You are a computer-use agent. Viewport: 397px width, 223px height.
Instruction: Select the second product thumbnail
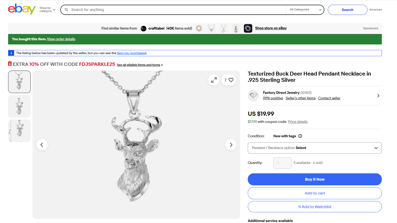19,106
